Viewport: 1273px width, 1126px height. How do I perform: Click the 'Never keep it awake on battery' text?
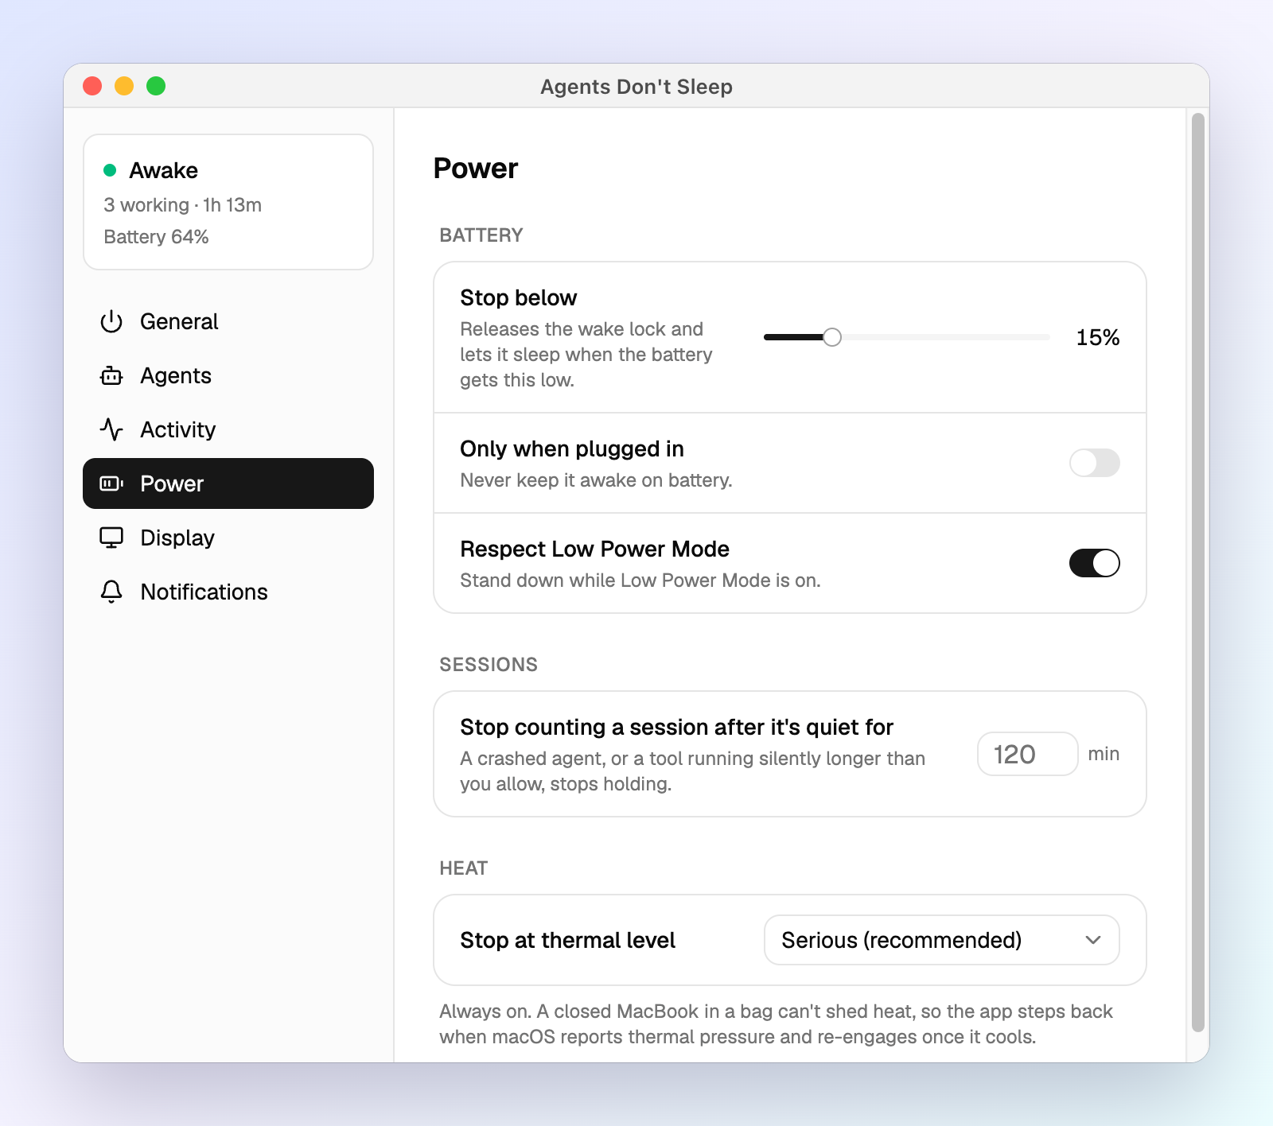tap(597, 480)
